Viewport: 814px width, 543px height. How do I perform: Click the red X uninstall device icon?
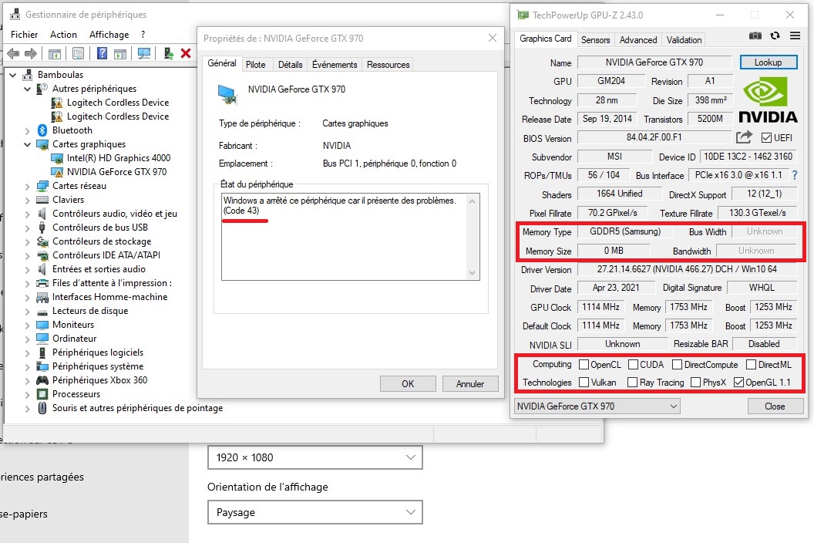click(185, 53)
